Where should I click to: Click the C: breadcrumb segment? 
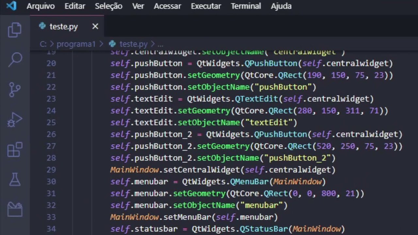43,44
